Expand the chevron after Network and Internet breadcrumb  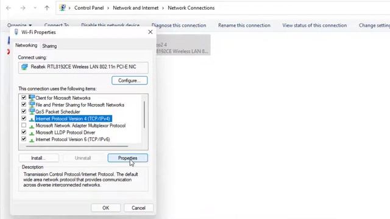pos(163,8)
